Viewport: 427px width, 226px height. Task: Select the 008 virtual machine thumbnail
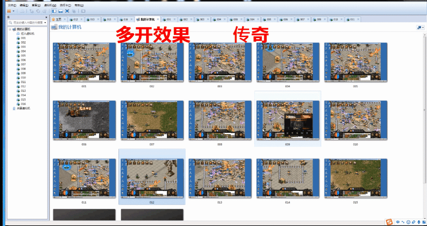click(x=220, y=120)
